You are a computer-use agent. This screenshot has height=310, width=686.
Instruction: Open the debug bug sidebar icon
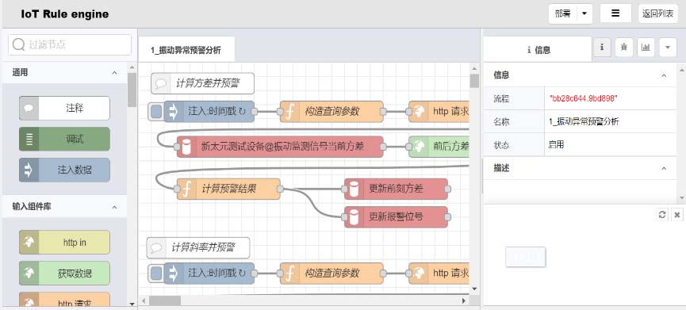(624, 48)
